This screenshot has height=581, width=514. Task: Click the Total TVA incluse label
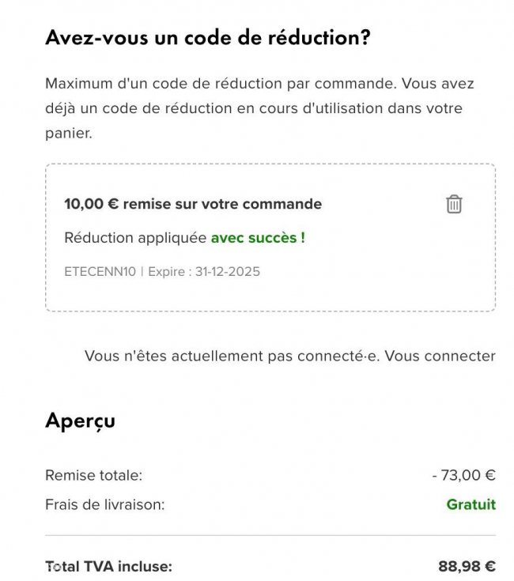click(109, 567)
